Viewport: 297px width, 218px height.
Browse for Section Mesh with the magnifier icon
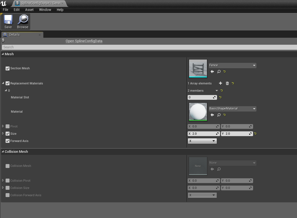[x=219, y=72]
